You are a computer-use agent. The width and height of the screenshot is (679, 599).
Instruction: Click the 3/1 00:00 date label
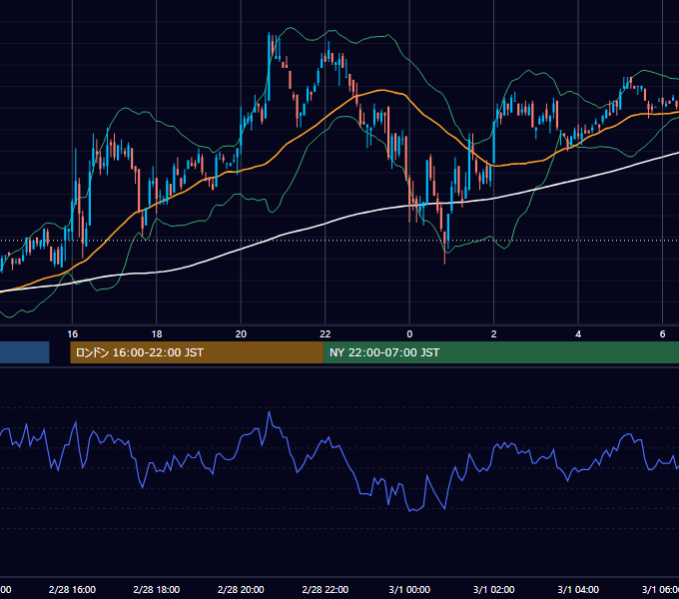pos(409,589)
